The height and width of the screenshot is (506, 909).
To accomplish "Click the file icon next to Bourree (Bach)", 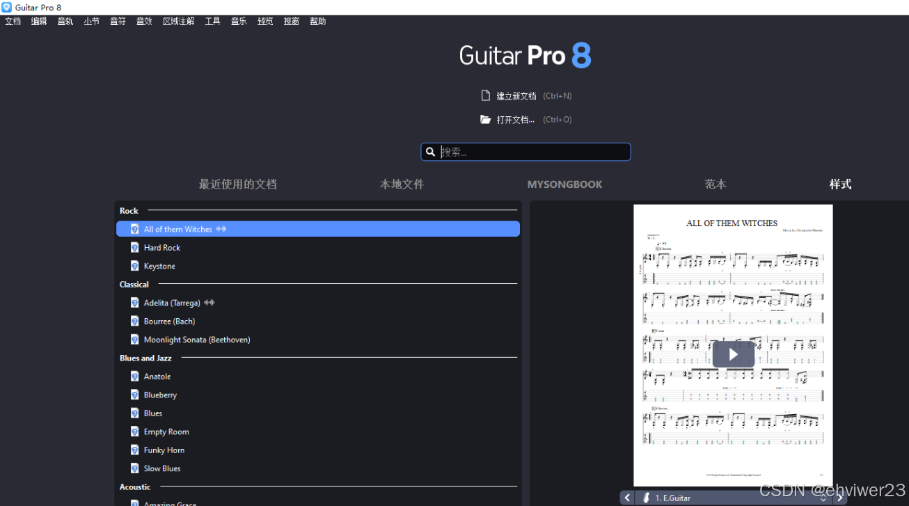I will tap(135, 321).
